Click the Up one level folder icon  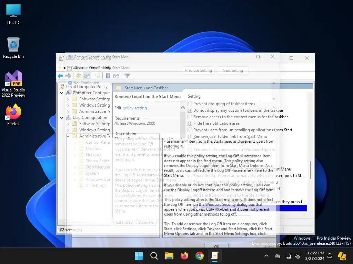point(79,76)
